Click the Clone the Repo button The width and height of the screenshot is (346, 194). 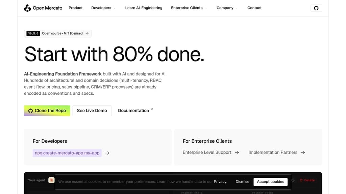click(47, 110)
